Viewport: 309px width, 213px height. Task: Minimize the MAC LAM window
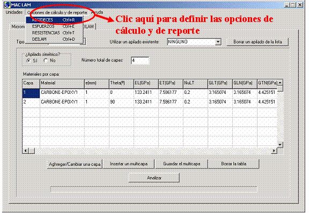(286, 5)
